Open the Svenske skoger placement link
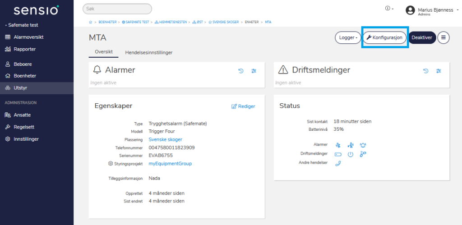Screen dimensions: 462x225 tap(165, 140)
